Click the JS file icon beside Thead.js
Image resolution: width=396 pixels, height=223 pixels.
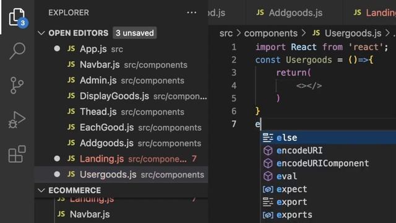pos(71,111)
